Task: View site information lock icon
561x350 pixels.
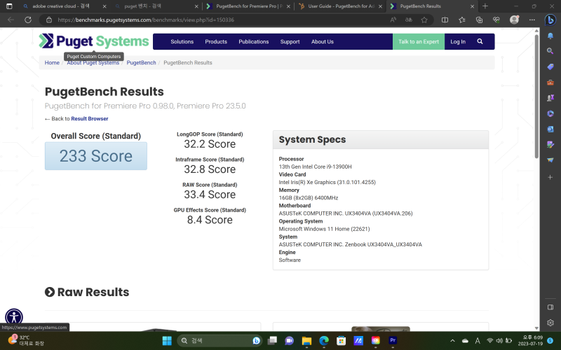Action: (49, 20)
